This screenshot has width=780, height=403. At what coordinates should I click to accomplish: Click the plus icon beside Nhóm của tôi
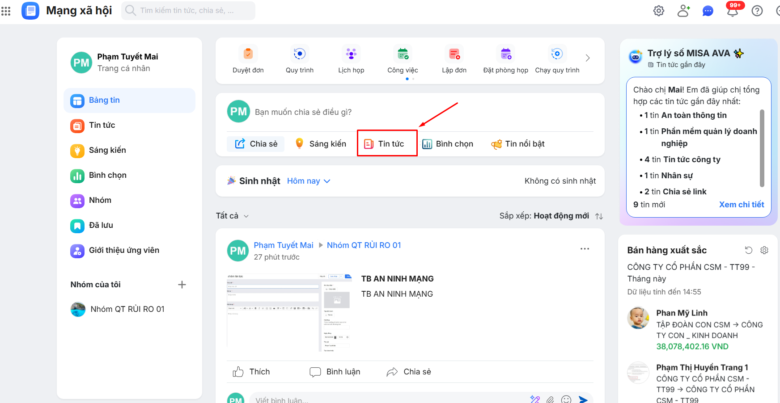(x=182, y=285)
